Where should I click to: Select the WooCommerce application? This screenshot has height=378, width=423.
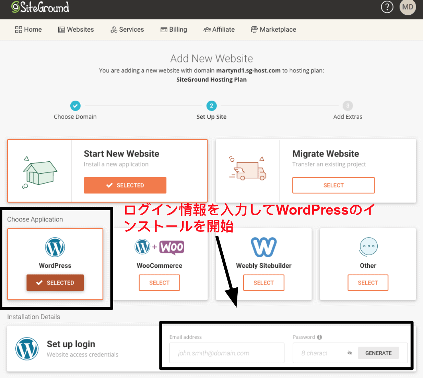pos(159,283)
